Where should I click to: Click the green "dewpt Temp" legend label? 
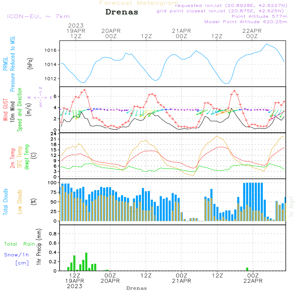click(x=27, y=157)
